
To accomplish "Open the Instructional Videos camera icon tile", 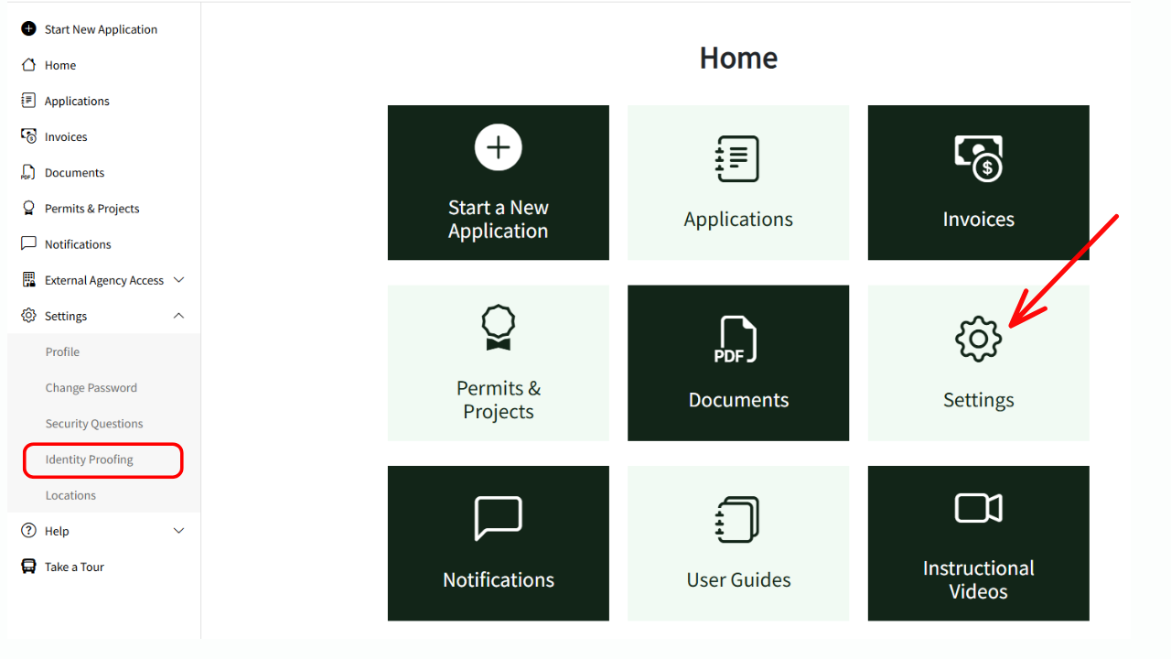I will (x=978, y=507).
